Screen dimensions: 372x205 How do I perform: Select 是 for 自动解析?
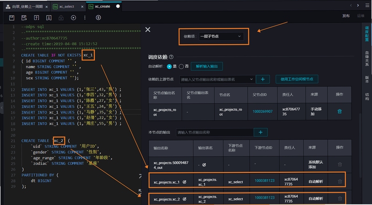pos(169,67)
